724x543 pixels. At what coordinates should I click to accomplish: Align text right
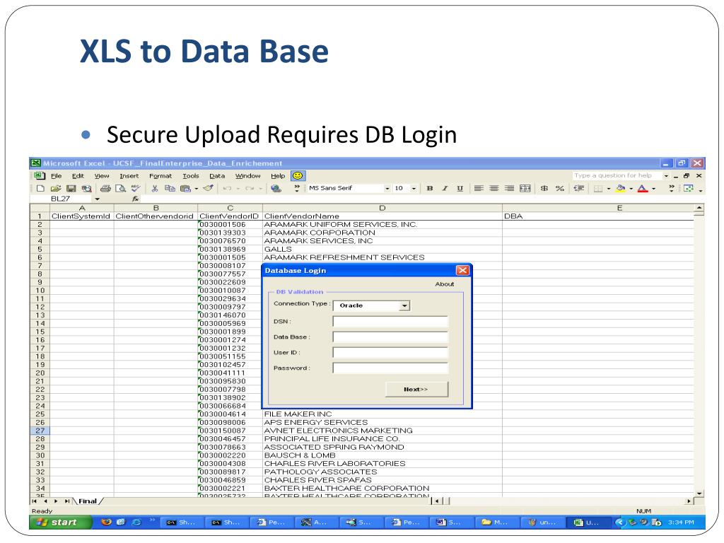[509, 188]
